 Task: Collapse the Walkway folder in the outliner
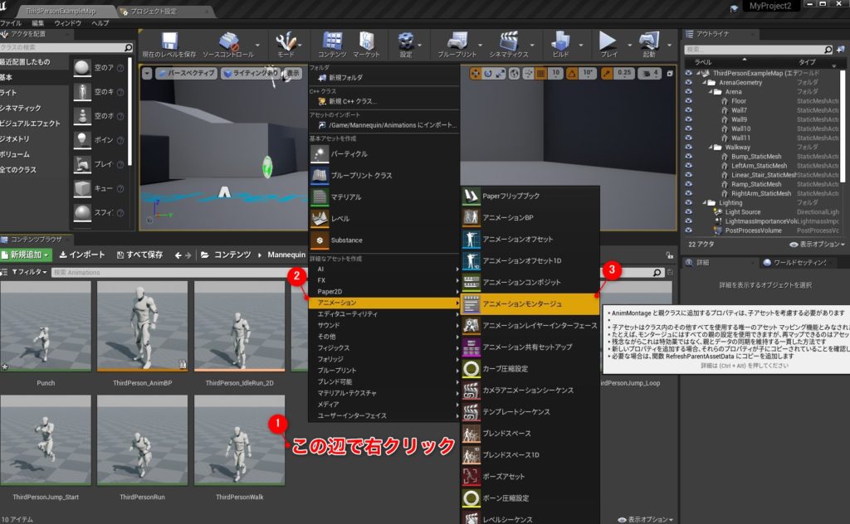(711, 148)
